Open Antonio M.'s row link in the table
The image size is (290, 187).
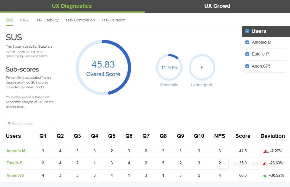16,151
